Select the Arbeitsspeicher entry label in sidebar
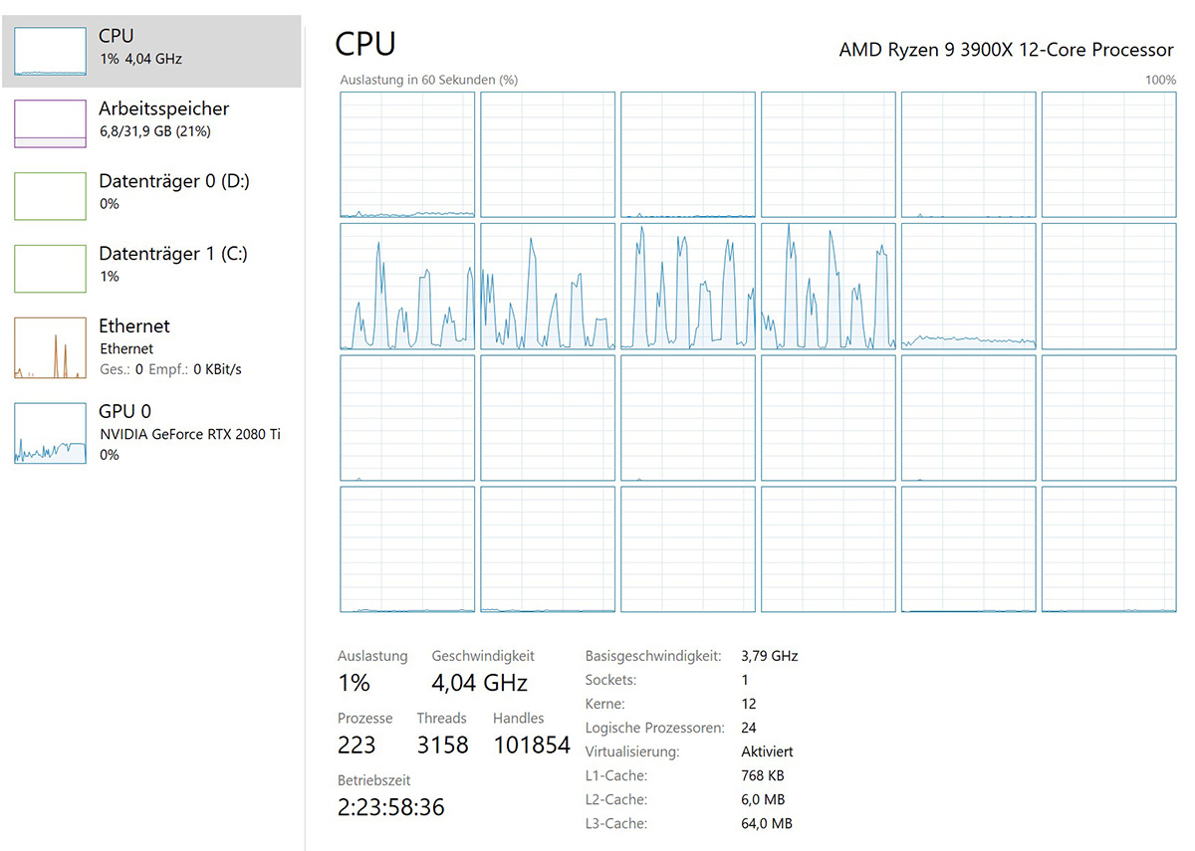 pyautogui.click(x=164, y=108)
